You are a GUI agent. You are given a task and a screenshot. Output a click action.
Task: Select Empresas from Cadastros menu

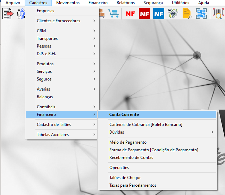62,11
